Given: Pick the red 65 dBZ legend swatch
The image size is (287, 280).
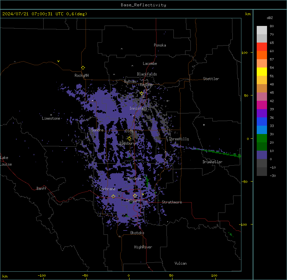Looking at the screenshot, I should click(x=262, y=47).
